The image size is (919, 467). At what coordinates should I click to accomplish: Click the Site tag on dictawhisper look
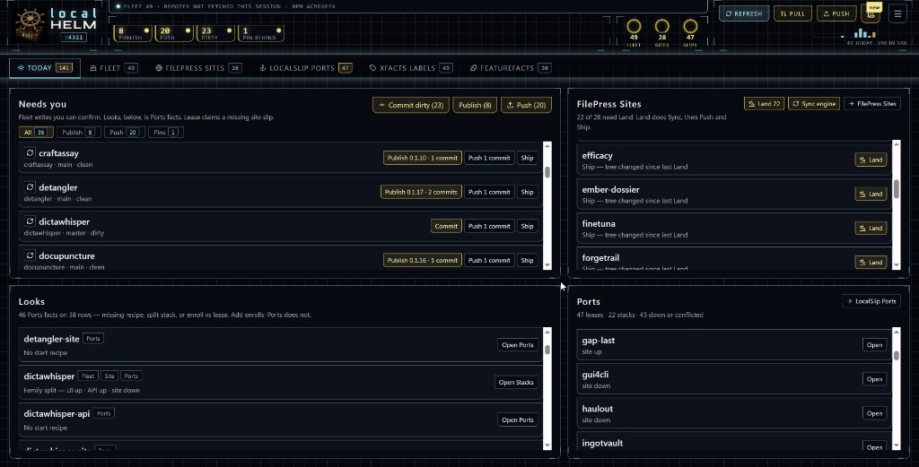[109, 376]
